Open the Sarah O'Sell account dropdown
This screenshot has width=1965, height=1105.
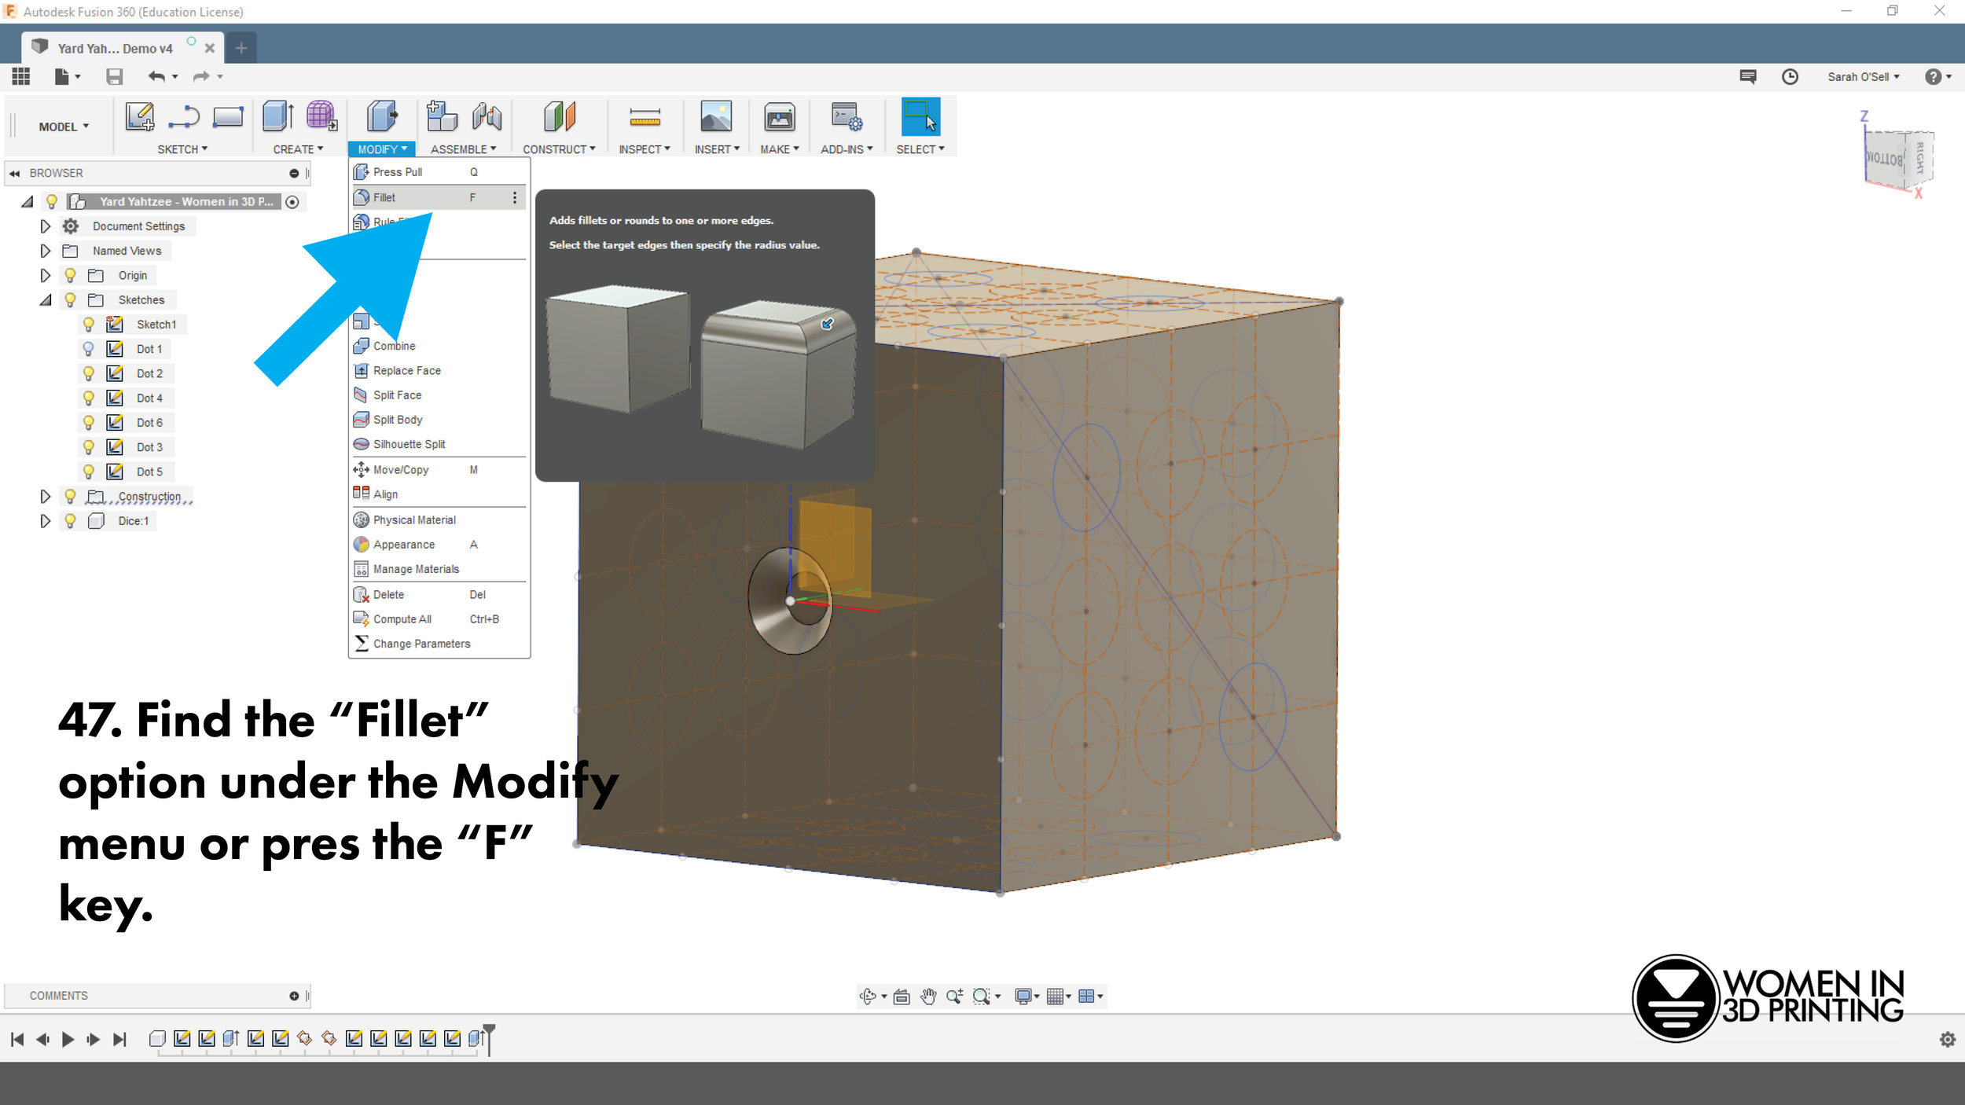(1863, 76)
